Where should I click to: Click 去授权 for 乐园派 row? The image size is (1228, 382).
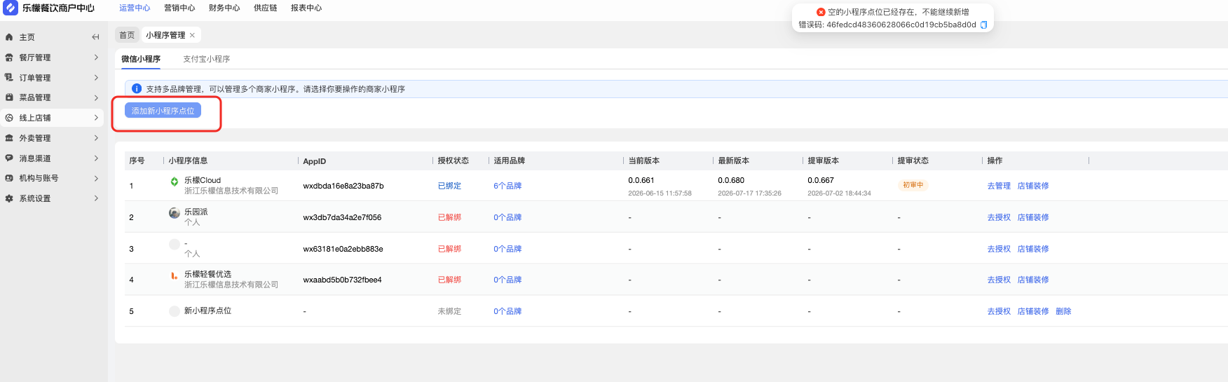pos(999,217)
